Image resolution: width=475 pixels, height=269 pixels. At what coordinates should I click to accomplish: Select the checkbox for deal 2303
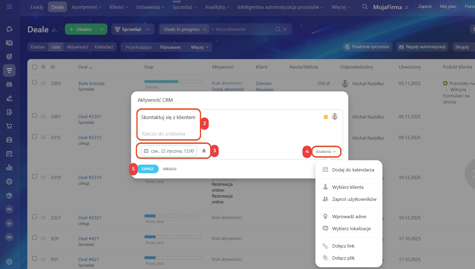tap(35, 82)
